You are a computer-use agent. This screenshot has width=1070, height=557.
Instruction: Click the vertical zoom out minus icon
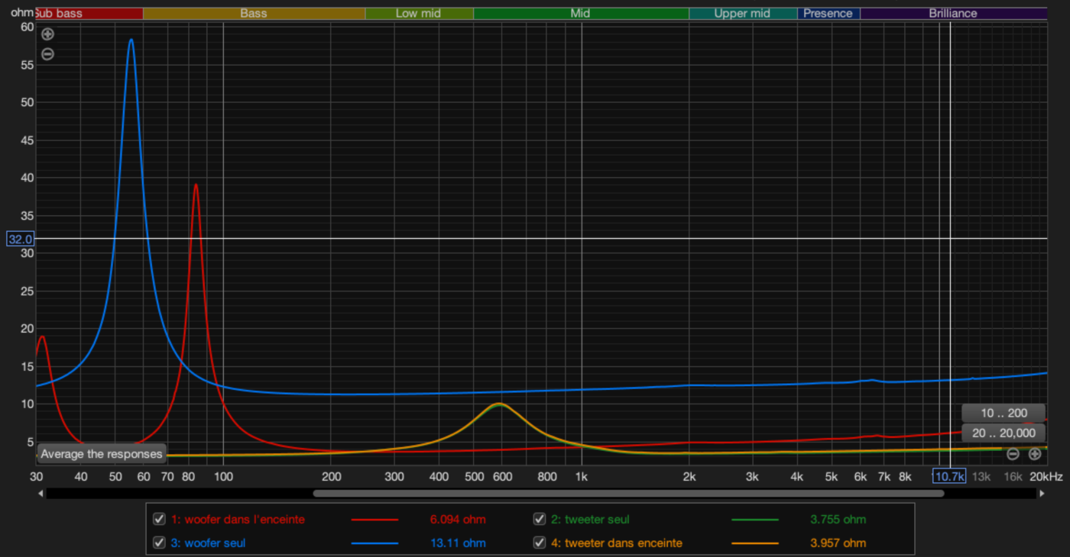click(x=47, y=54)
